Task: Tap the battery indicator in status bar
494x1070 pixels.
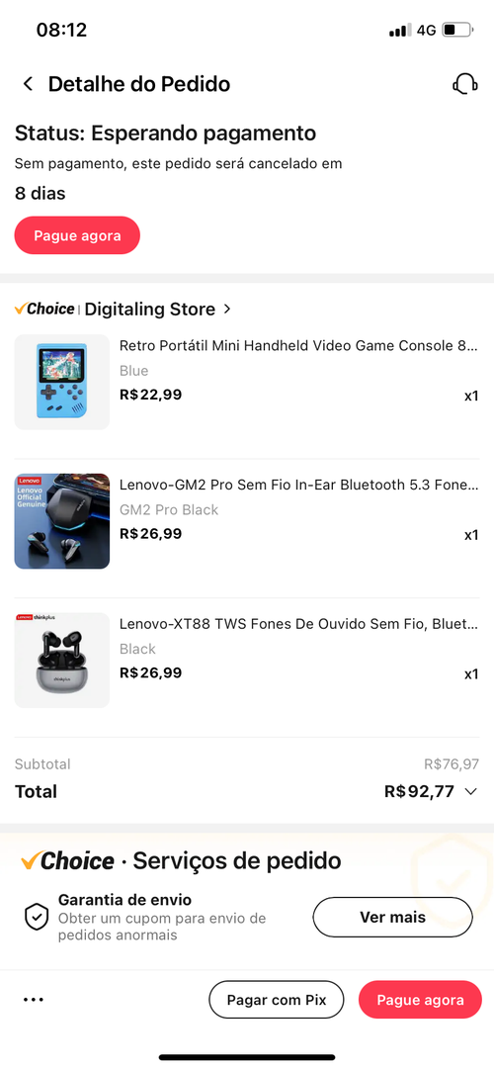Action: [x=457, y=30]
